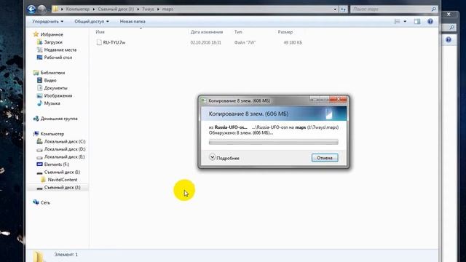
Task: Open Рабочий стол in sidebar
Action: [x=58, y=57]
